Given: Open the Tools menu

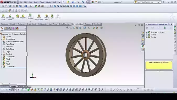Looking at the screenshot, I should click(x=42, y=2).
